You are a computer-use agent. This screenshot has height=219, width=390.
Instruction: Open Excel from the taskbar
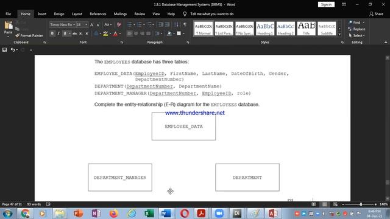149,214
